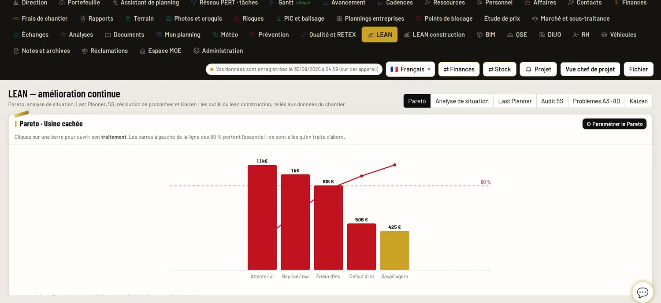Click the QSE helmet icon
This screenshot has width=661, height=303.
click(510, 35)
